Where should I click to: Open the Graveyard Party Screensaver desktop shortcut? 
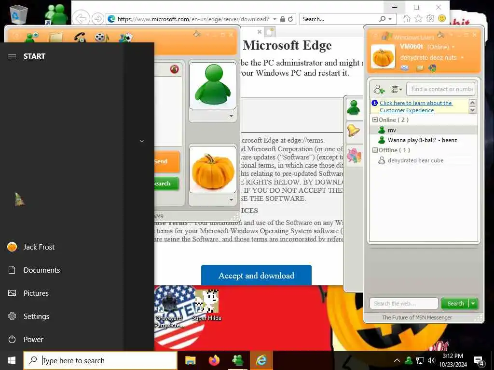point(169,308)
